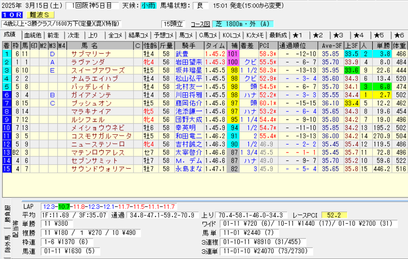Click jockey 川田将雅 in the table
The height and width of the screenshot is (259, 408).
[188, 95]
